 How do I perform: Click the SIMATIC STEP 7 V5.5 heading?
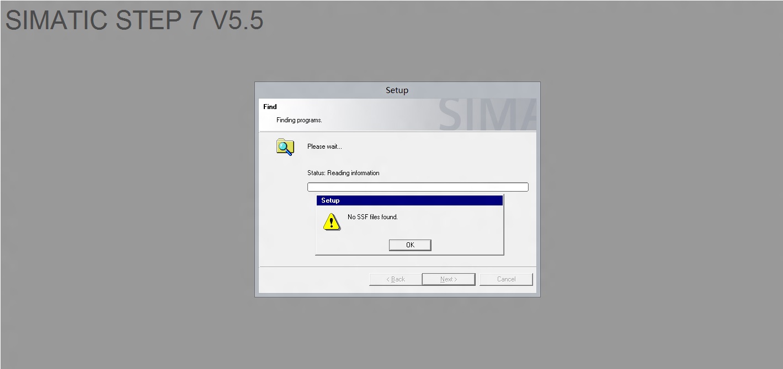pyautogui.click(x=134, y=20)
